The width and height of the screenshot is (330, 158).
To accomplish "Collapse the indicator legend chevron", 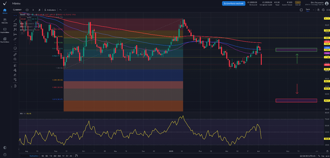I will coord(21,32).
